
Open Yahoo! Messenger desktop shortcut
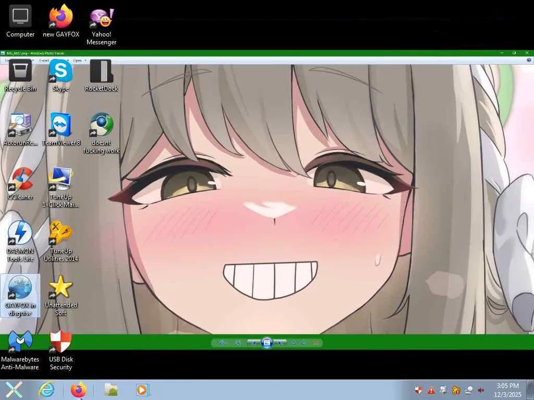coord(102,26)
